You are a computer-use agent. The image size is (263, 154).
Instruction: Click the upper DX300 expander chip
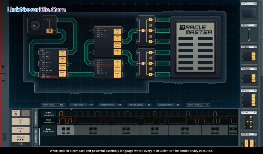click(146, 30)
